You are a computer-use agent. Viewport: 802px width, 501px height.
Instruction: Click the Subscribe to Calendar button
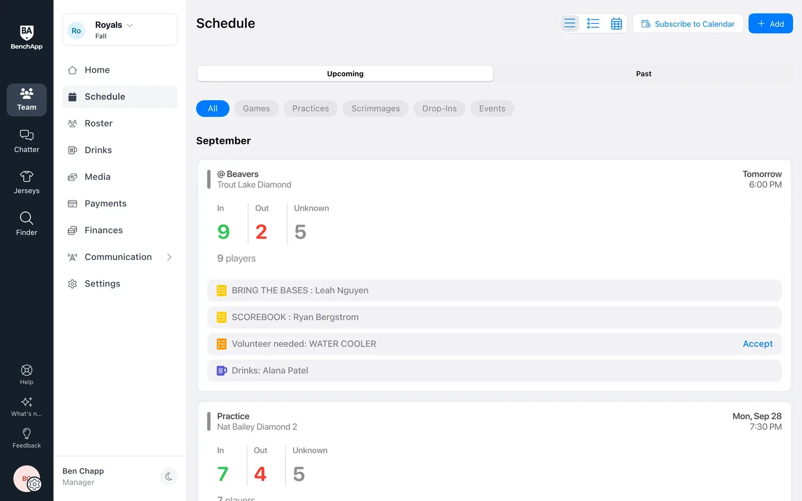688,24
